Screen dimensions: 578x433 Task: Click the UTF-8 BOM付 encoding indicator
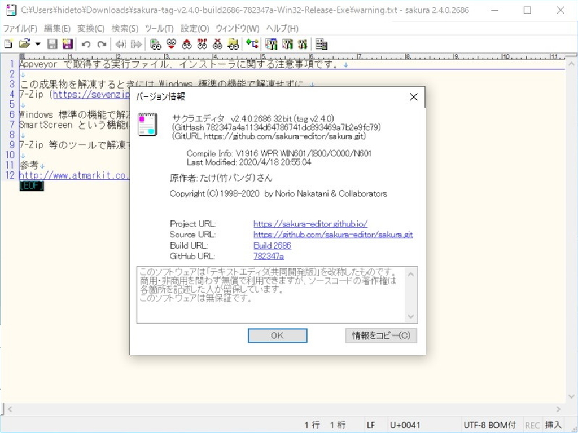click(489, 425)
